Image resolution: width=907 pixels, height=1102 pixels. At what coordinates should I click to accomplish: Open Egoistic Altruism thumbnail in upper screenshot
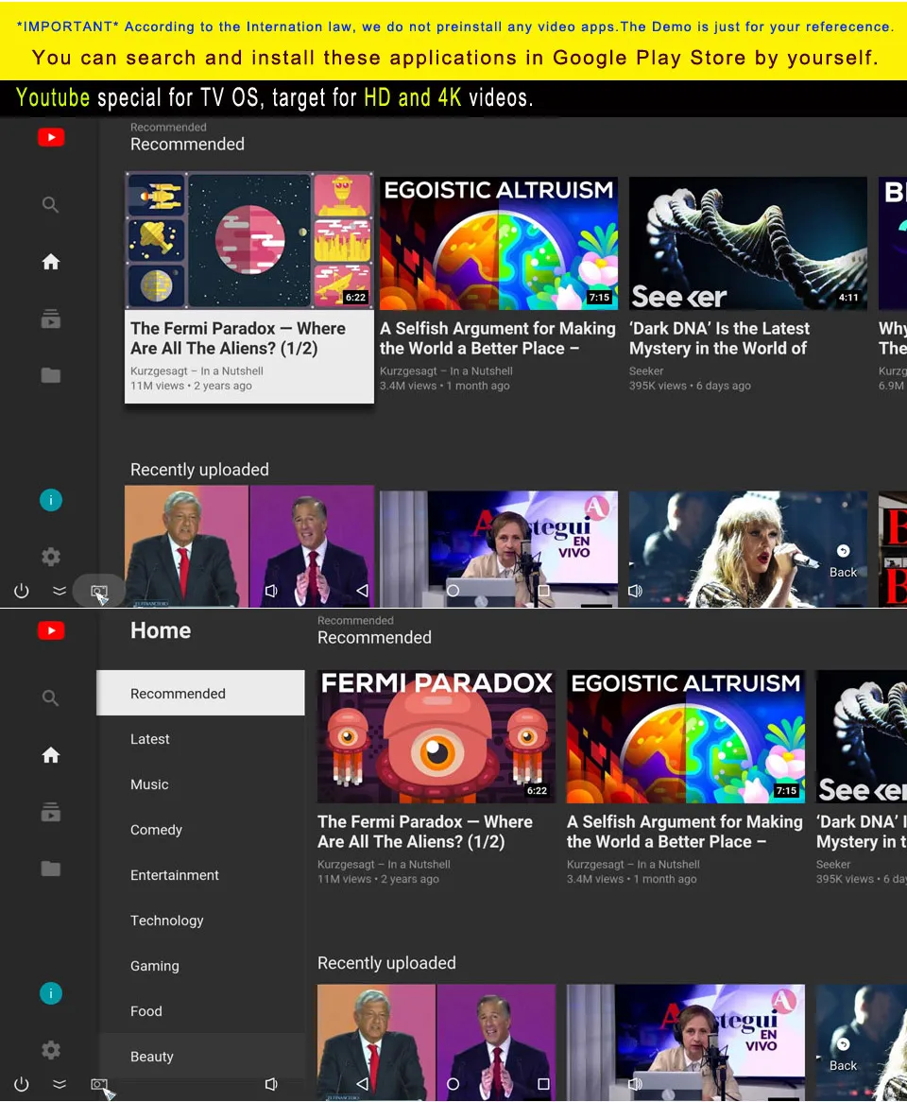[x=499, y=243]
